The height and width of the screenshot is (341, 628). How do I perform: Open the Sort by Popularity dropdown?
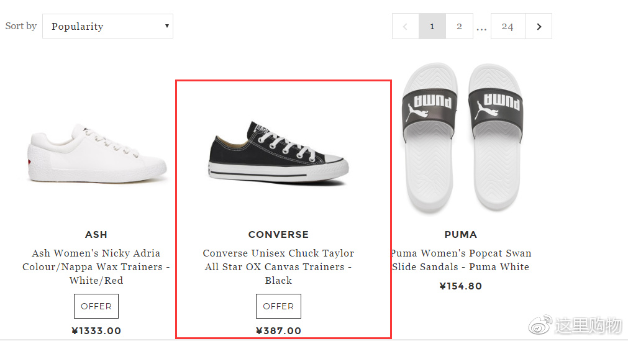pyautogui.click(x=107, y=26)
